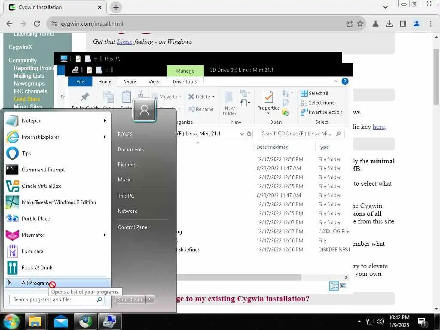
Task: Open Shut down options arrow
Action: point(150,299)
